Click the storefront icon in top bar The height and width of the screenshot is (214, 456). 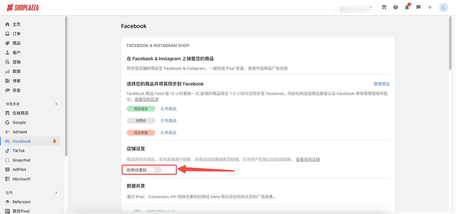tap(384, 7)
